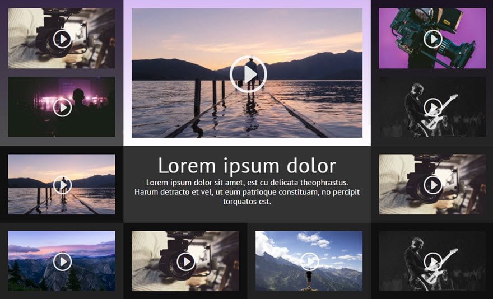Click play icon on camera thumbnail beside Lorem ipsum heading
The image size is (493, 299).
[432, 185]
